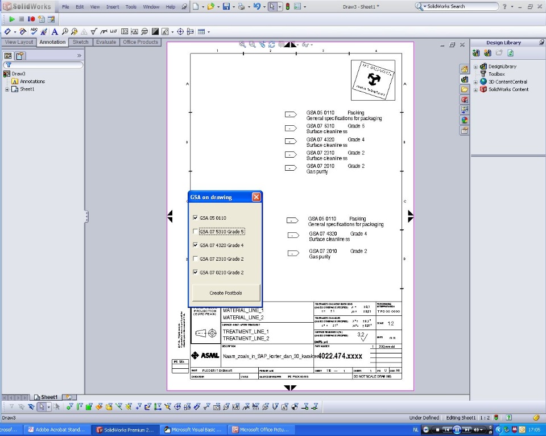Switch to Adobe Acrobat in taskbar
Screen dimensions: 546x436
click(x=56, y=430)
